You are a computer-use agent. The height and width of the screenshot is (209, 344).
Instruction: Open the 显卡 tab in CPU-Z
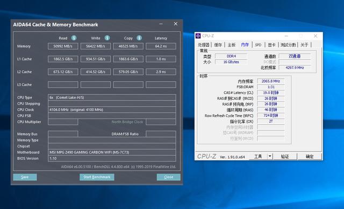tap(271, 45)
